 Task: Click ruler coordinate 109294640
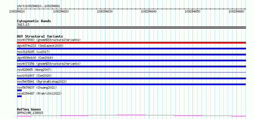(149, 11)
